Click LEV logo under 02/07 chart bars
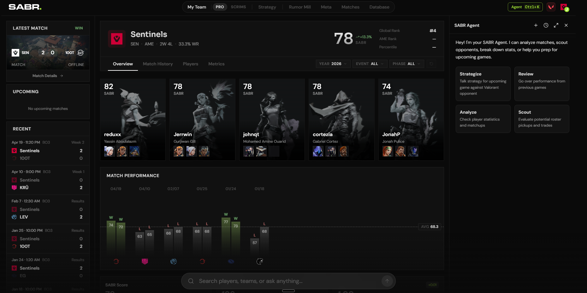Screen dimensions: 587x293 click(x=174, y=261)
